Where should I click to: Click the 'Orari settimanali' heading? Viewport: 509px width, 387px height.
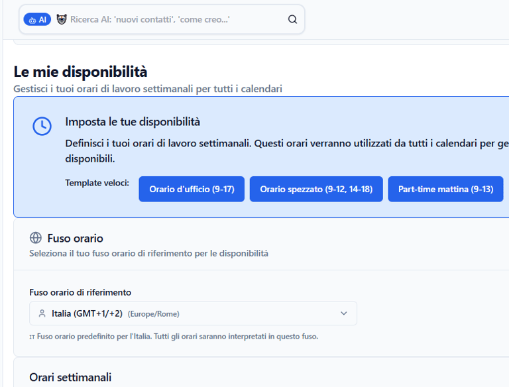click(70, 377)
